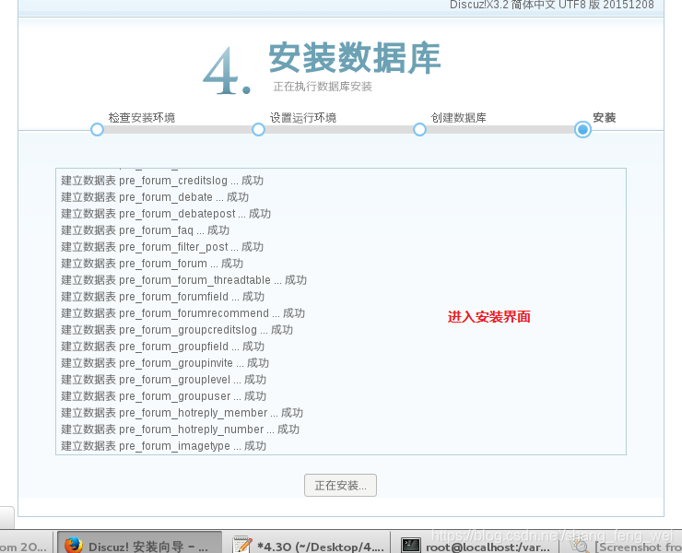The height and width of the screenshot is (553, 682).
Task: Click the pre_forum_forumrecommend log line
Action: coord(183,312)
